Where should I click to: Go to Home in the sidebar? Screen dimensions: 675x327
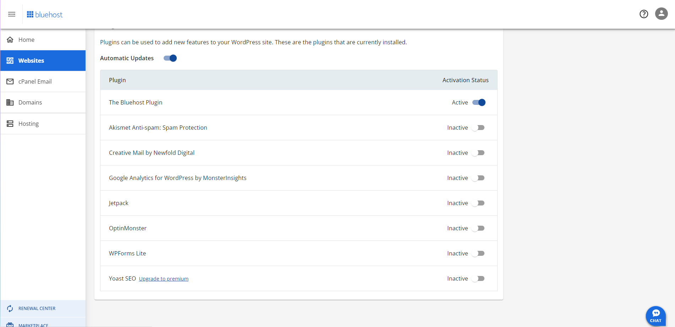(43, 40)
